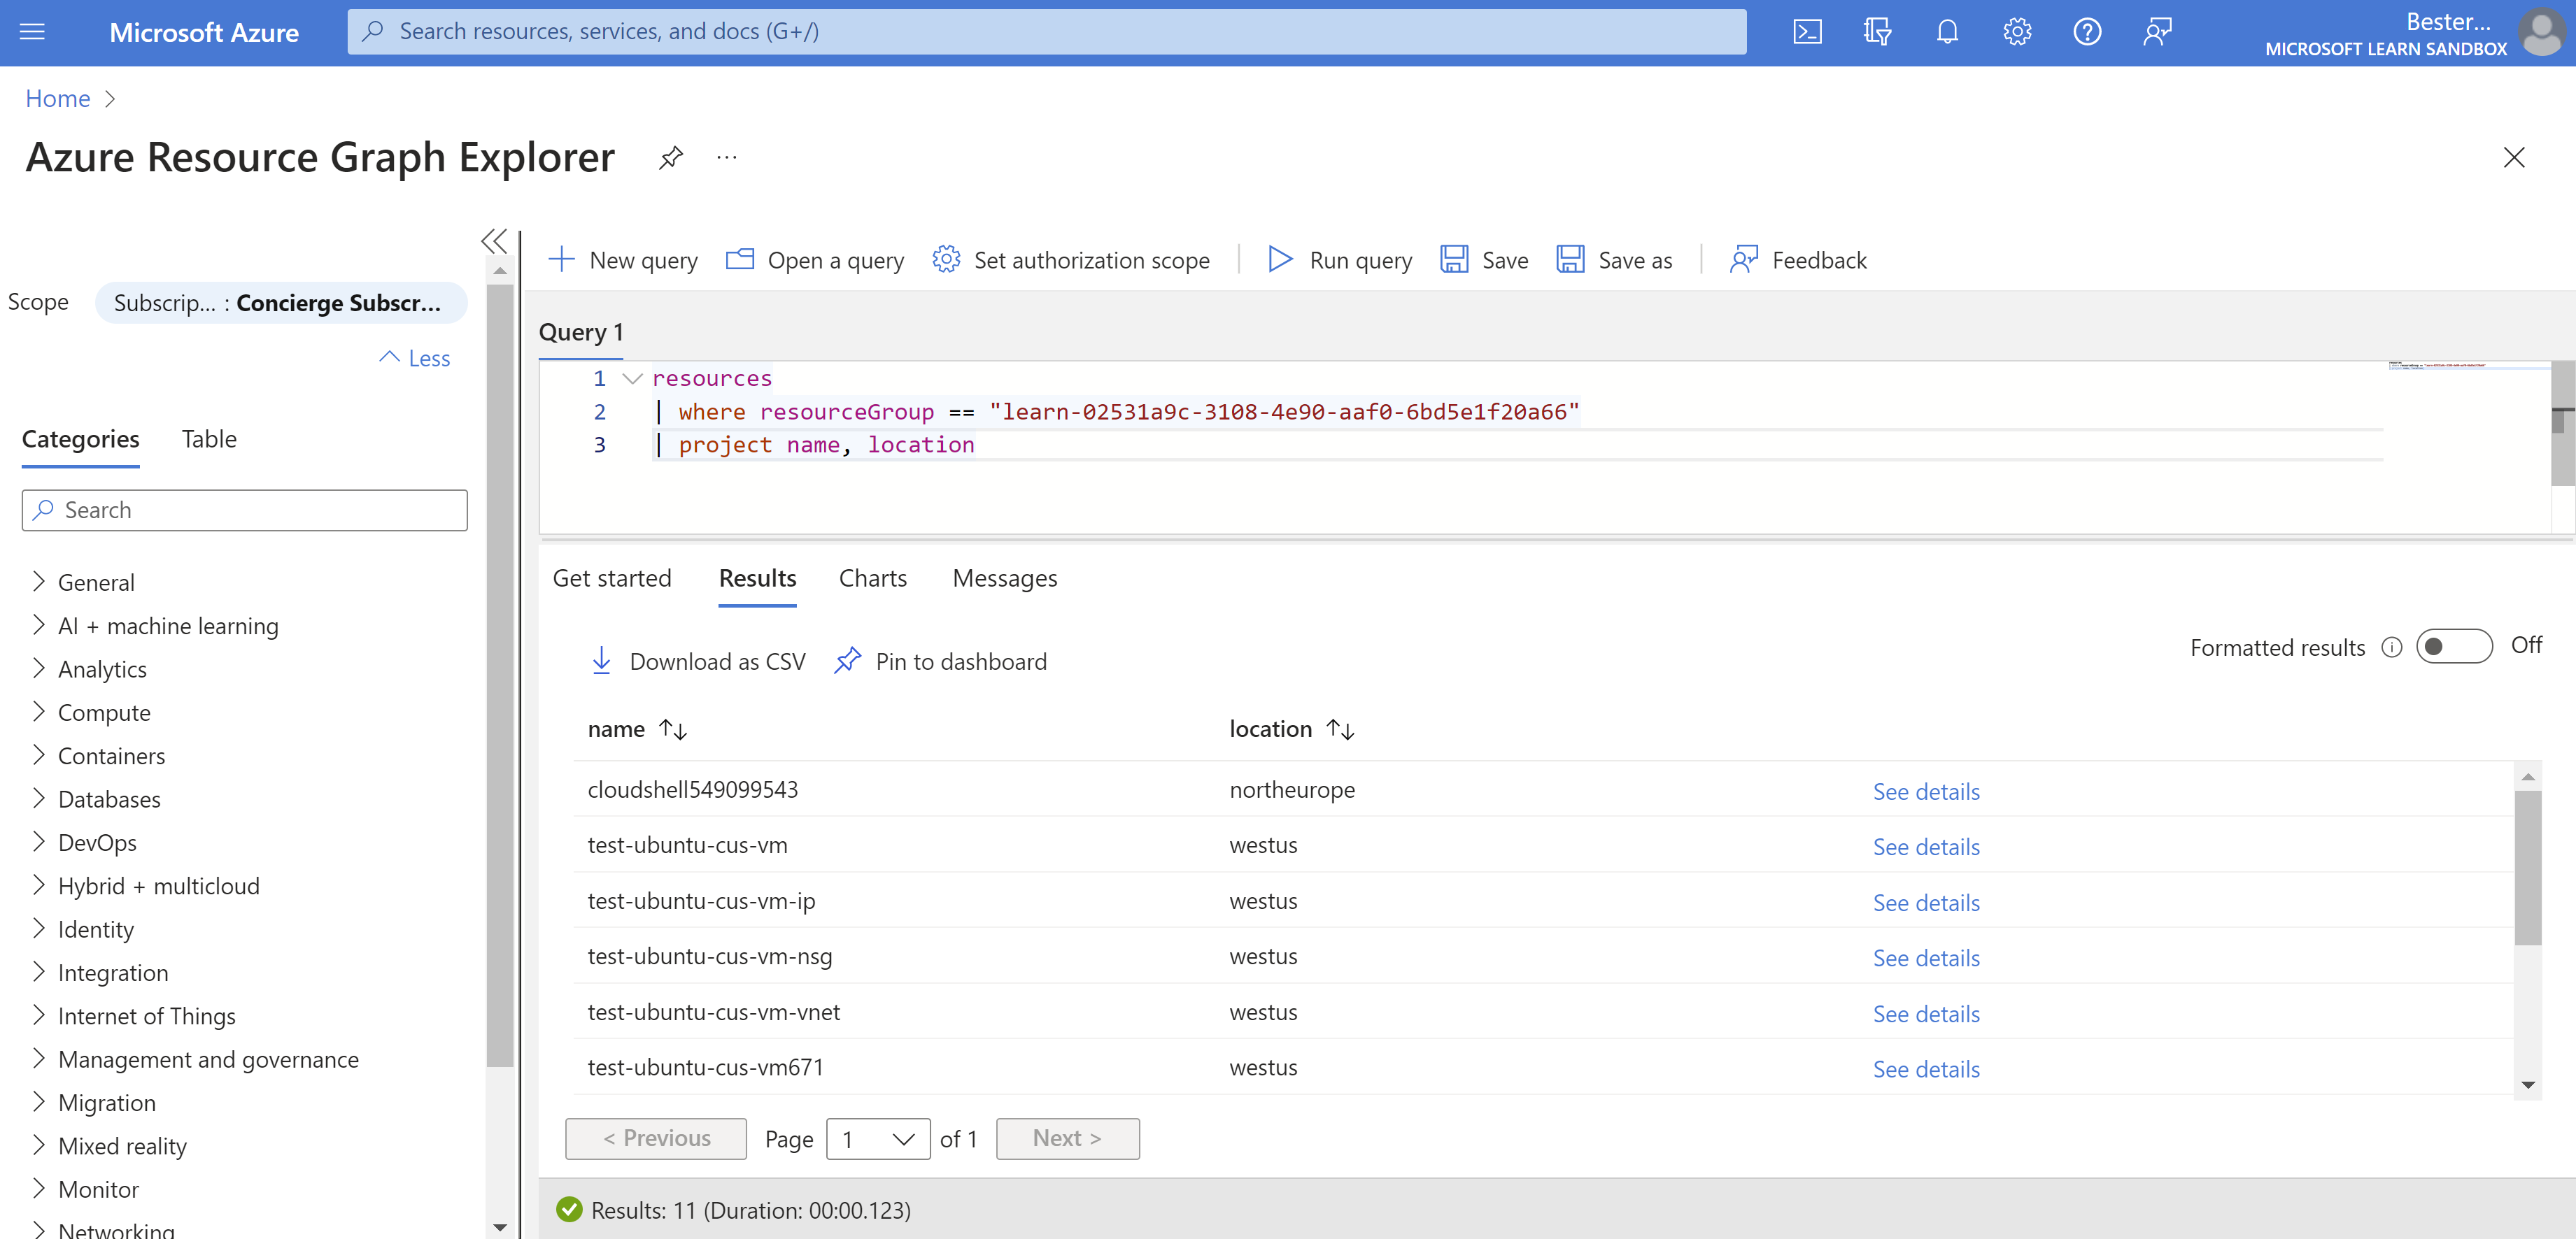
Task: Open the Get started tab
Action: click(612, 578)
